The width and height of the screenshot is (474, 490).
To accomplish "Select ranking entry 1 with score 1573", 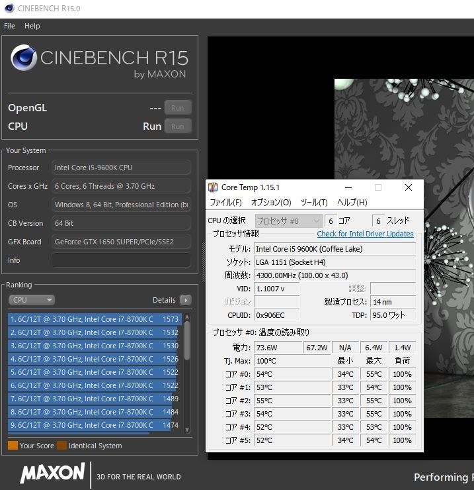I will pos(95,319).
